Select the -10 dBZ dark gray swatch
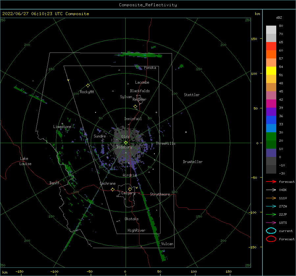 tap(271, 169)
